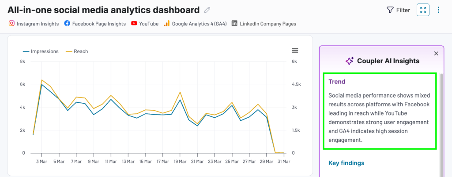Click the Facebook logo icon
This screenshot has width=452, height=177.
(67, 24)
